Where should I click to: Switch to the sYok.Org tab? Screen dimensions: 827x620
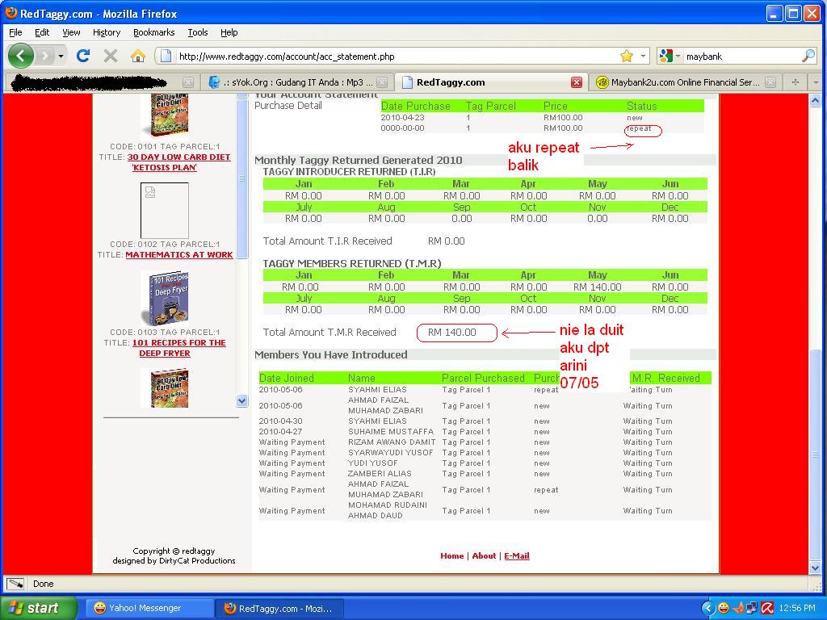[297, 82]
